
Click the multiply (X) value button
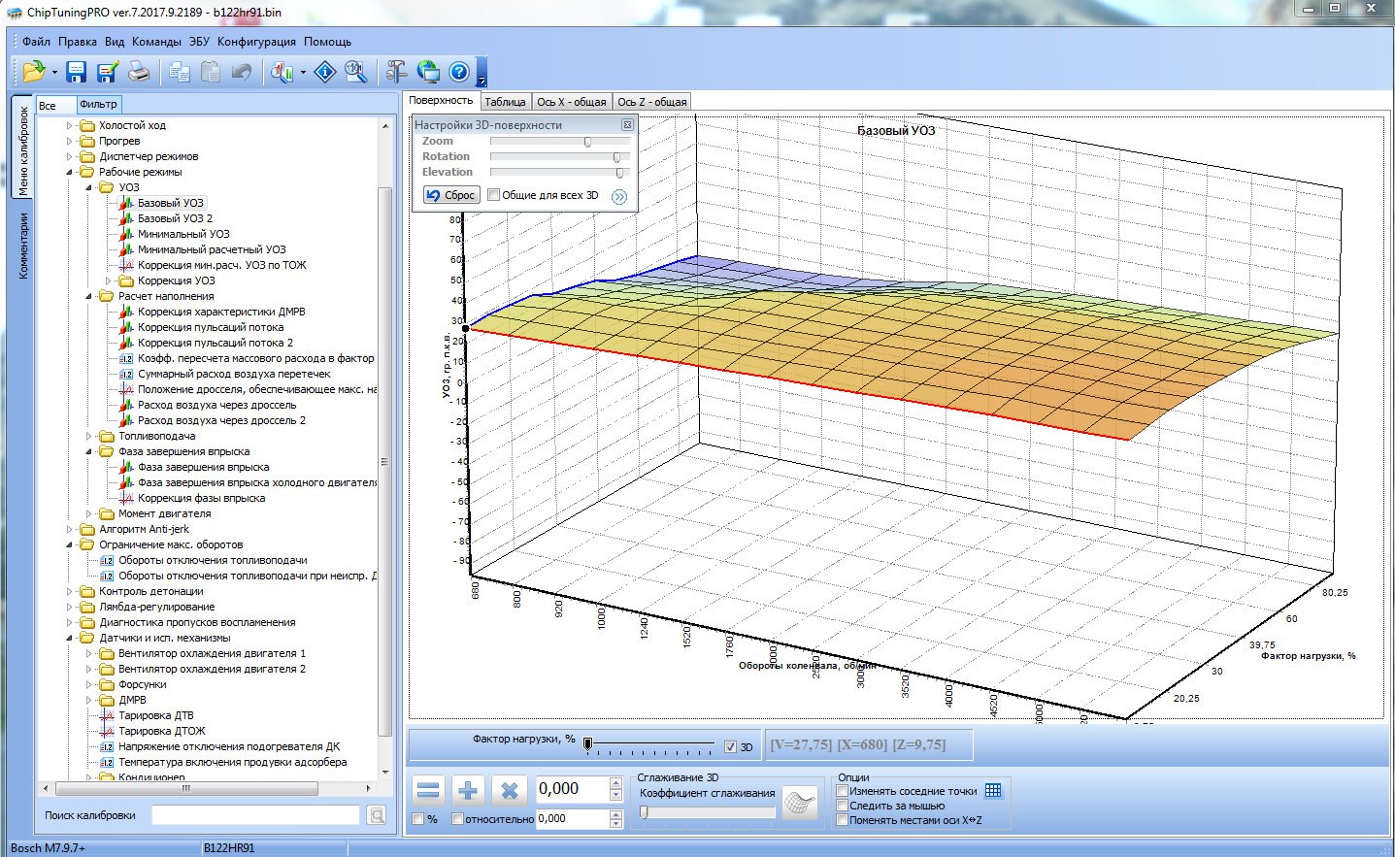tap(509, 790)
